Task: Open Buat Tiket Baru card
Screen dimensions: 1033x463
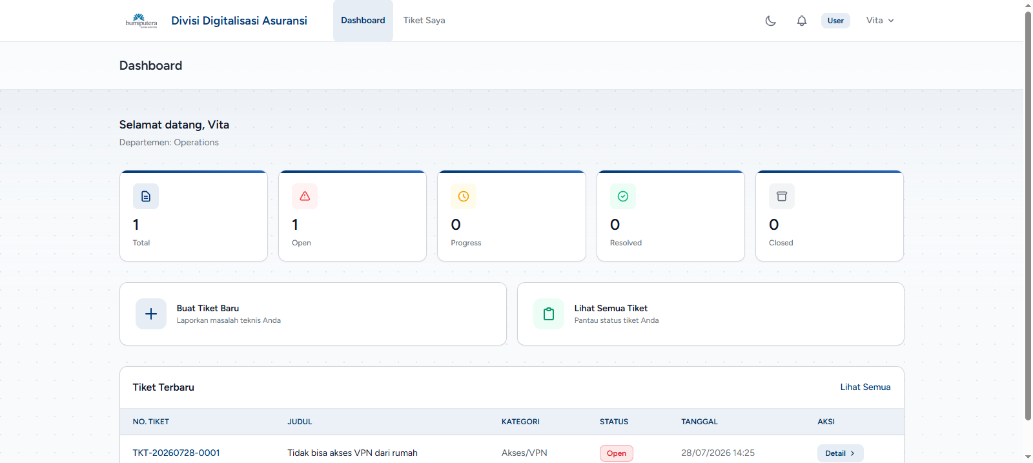Action: (x=313, y=314)
